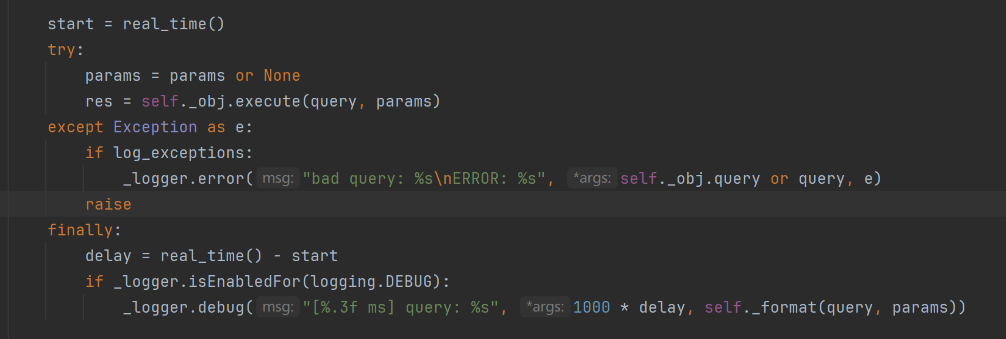
Task: Click the 'Exception' class name
Action: [x=155, y=127]
